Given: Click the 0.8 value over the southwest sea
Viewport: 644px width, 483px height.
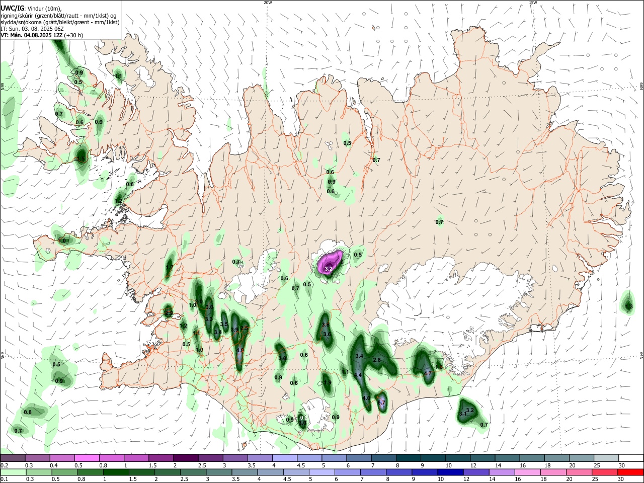Looking at the screenshot, I should coord(28,412).
